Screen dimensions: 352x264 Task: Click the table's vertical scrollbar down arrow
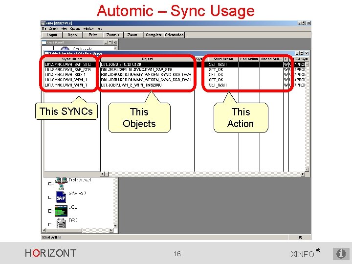pyautogui.click(x=307, y=170)
